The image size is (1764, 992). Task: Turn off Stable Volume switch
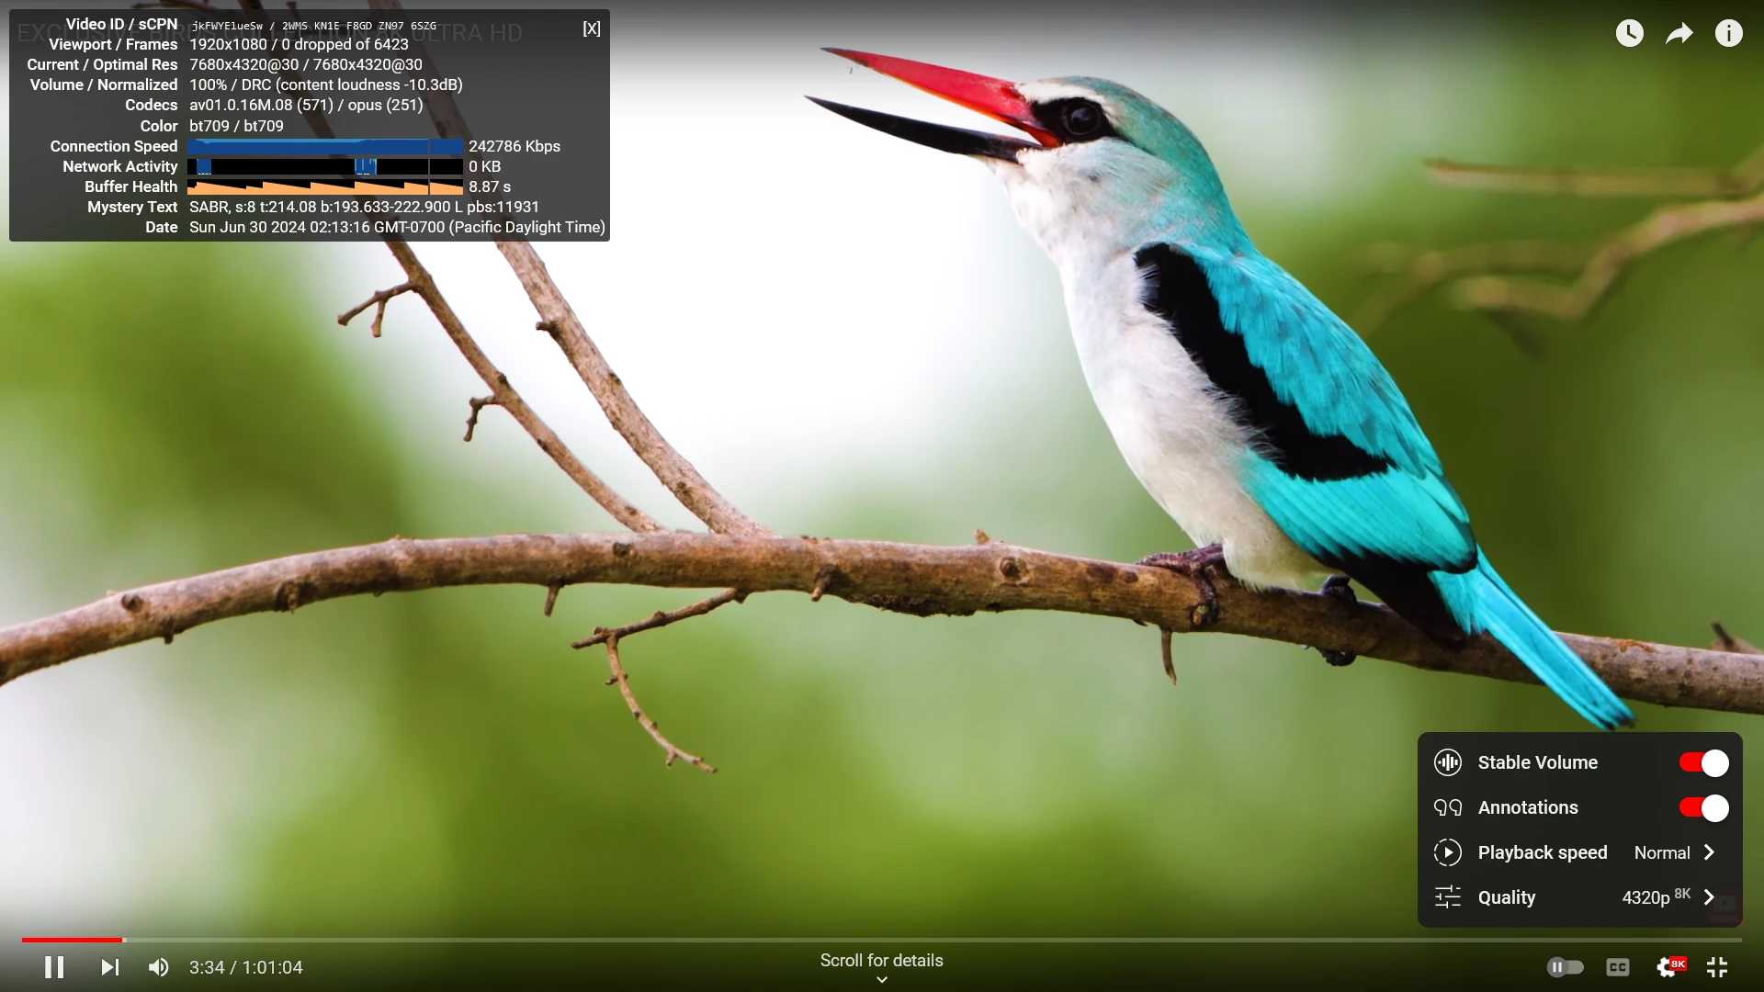pos(1703,762)
